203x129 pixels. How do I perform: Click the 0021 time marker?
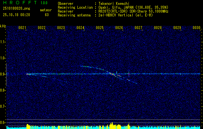point(22,28)
